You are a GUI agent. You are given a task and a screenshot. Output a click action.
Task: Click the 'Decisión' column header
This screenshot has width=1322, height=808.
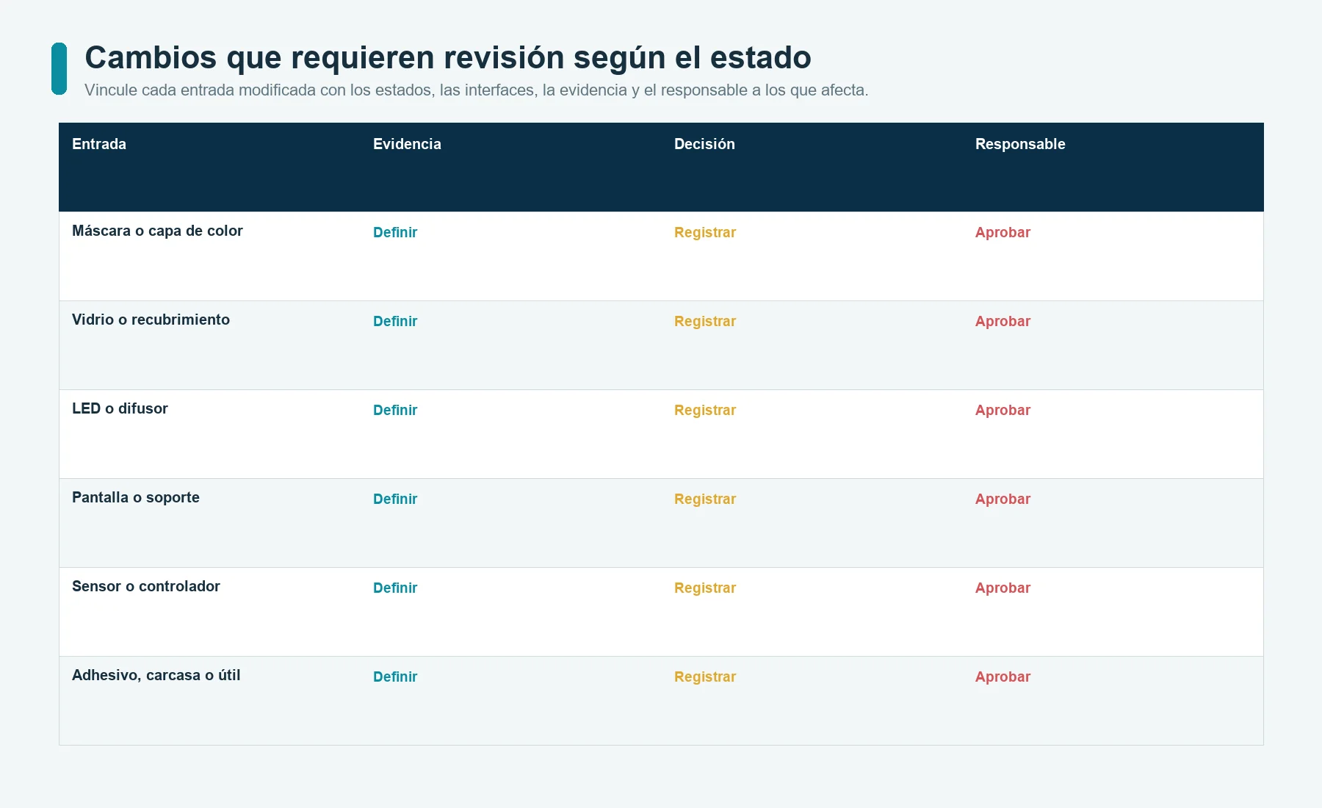click(x=704, y=144)
